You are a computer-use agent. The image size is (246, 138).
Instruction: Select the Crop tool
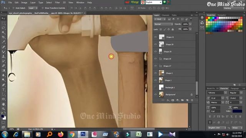pyautogui.click(x=3, y=37)
